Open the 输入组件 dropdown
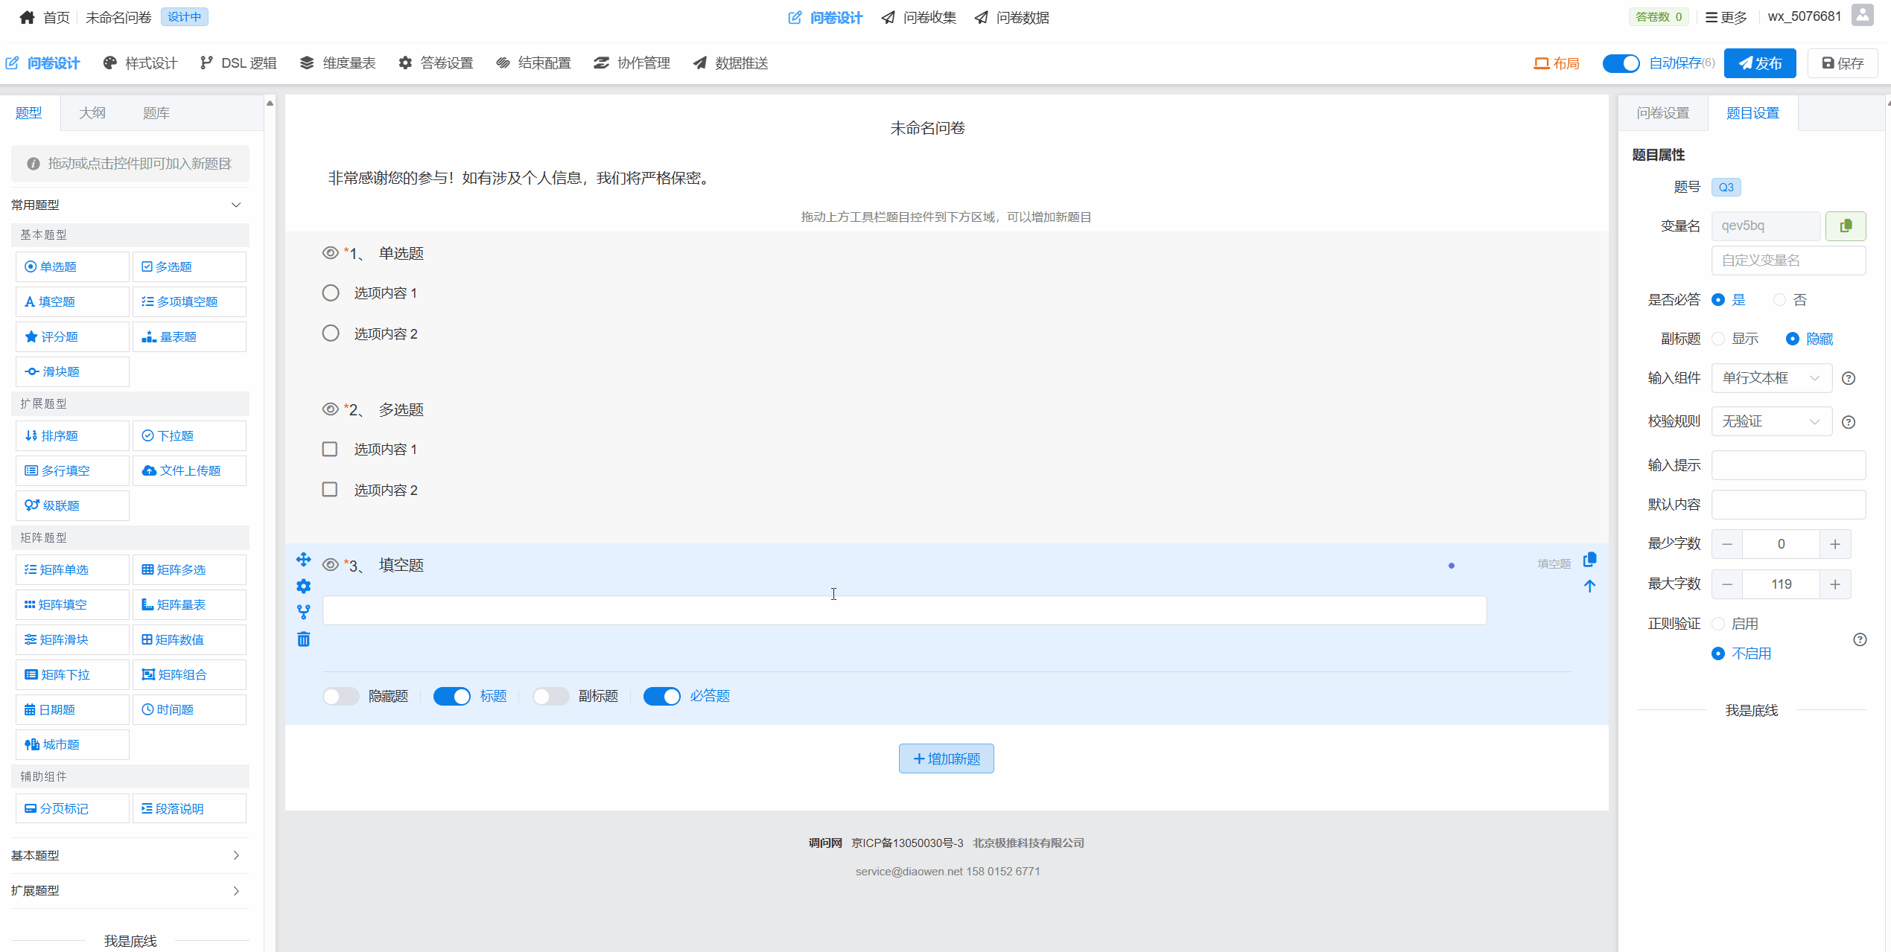Viewport: 1891px width, 952px height. coord(1771,378)
